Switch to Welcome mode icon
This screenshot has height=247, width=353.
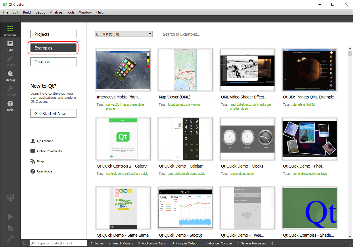[10, 31]
